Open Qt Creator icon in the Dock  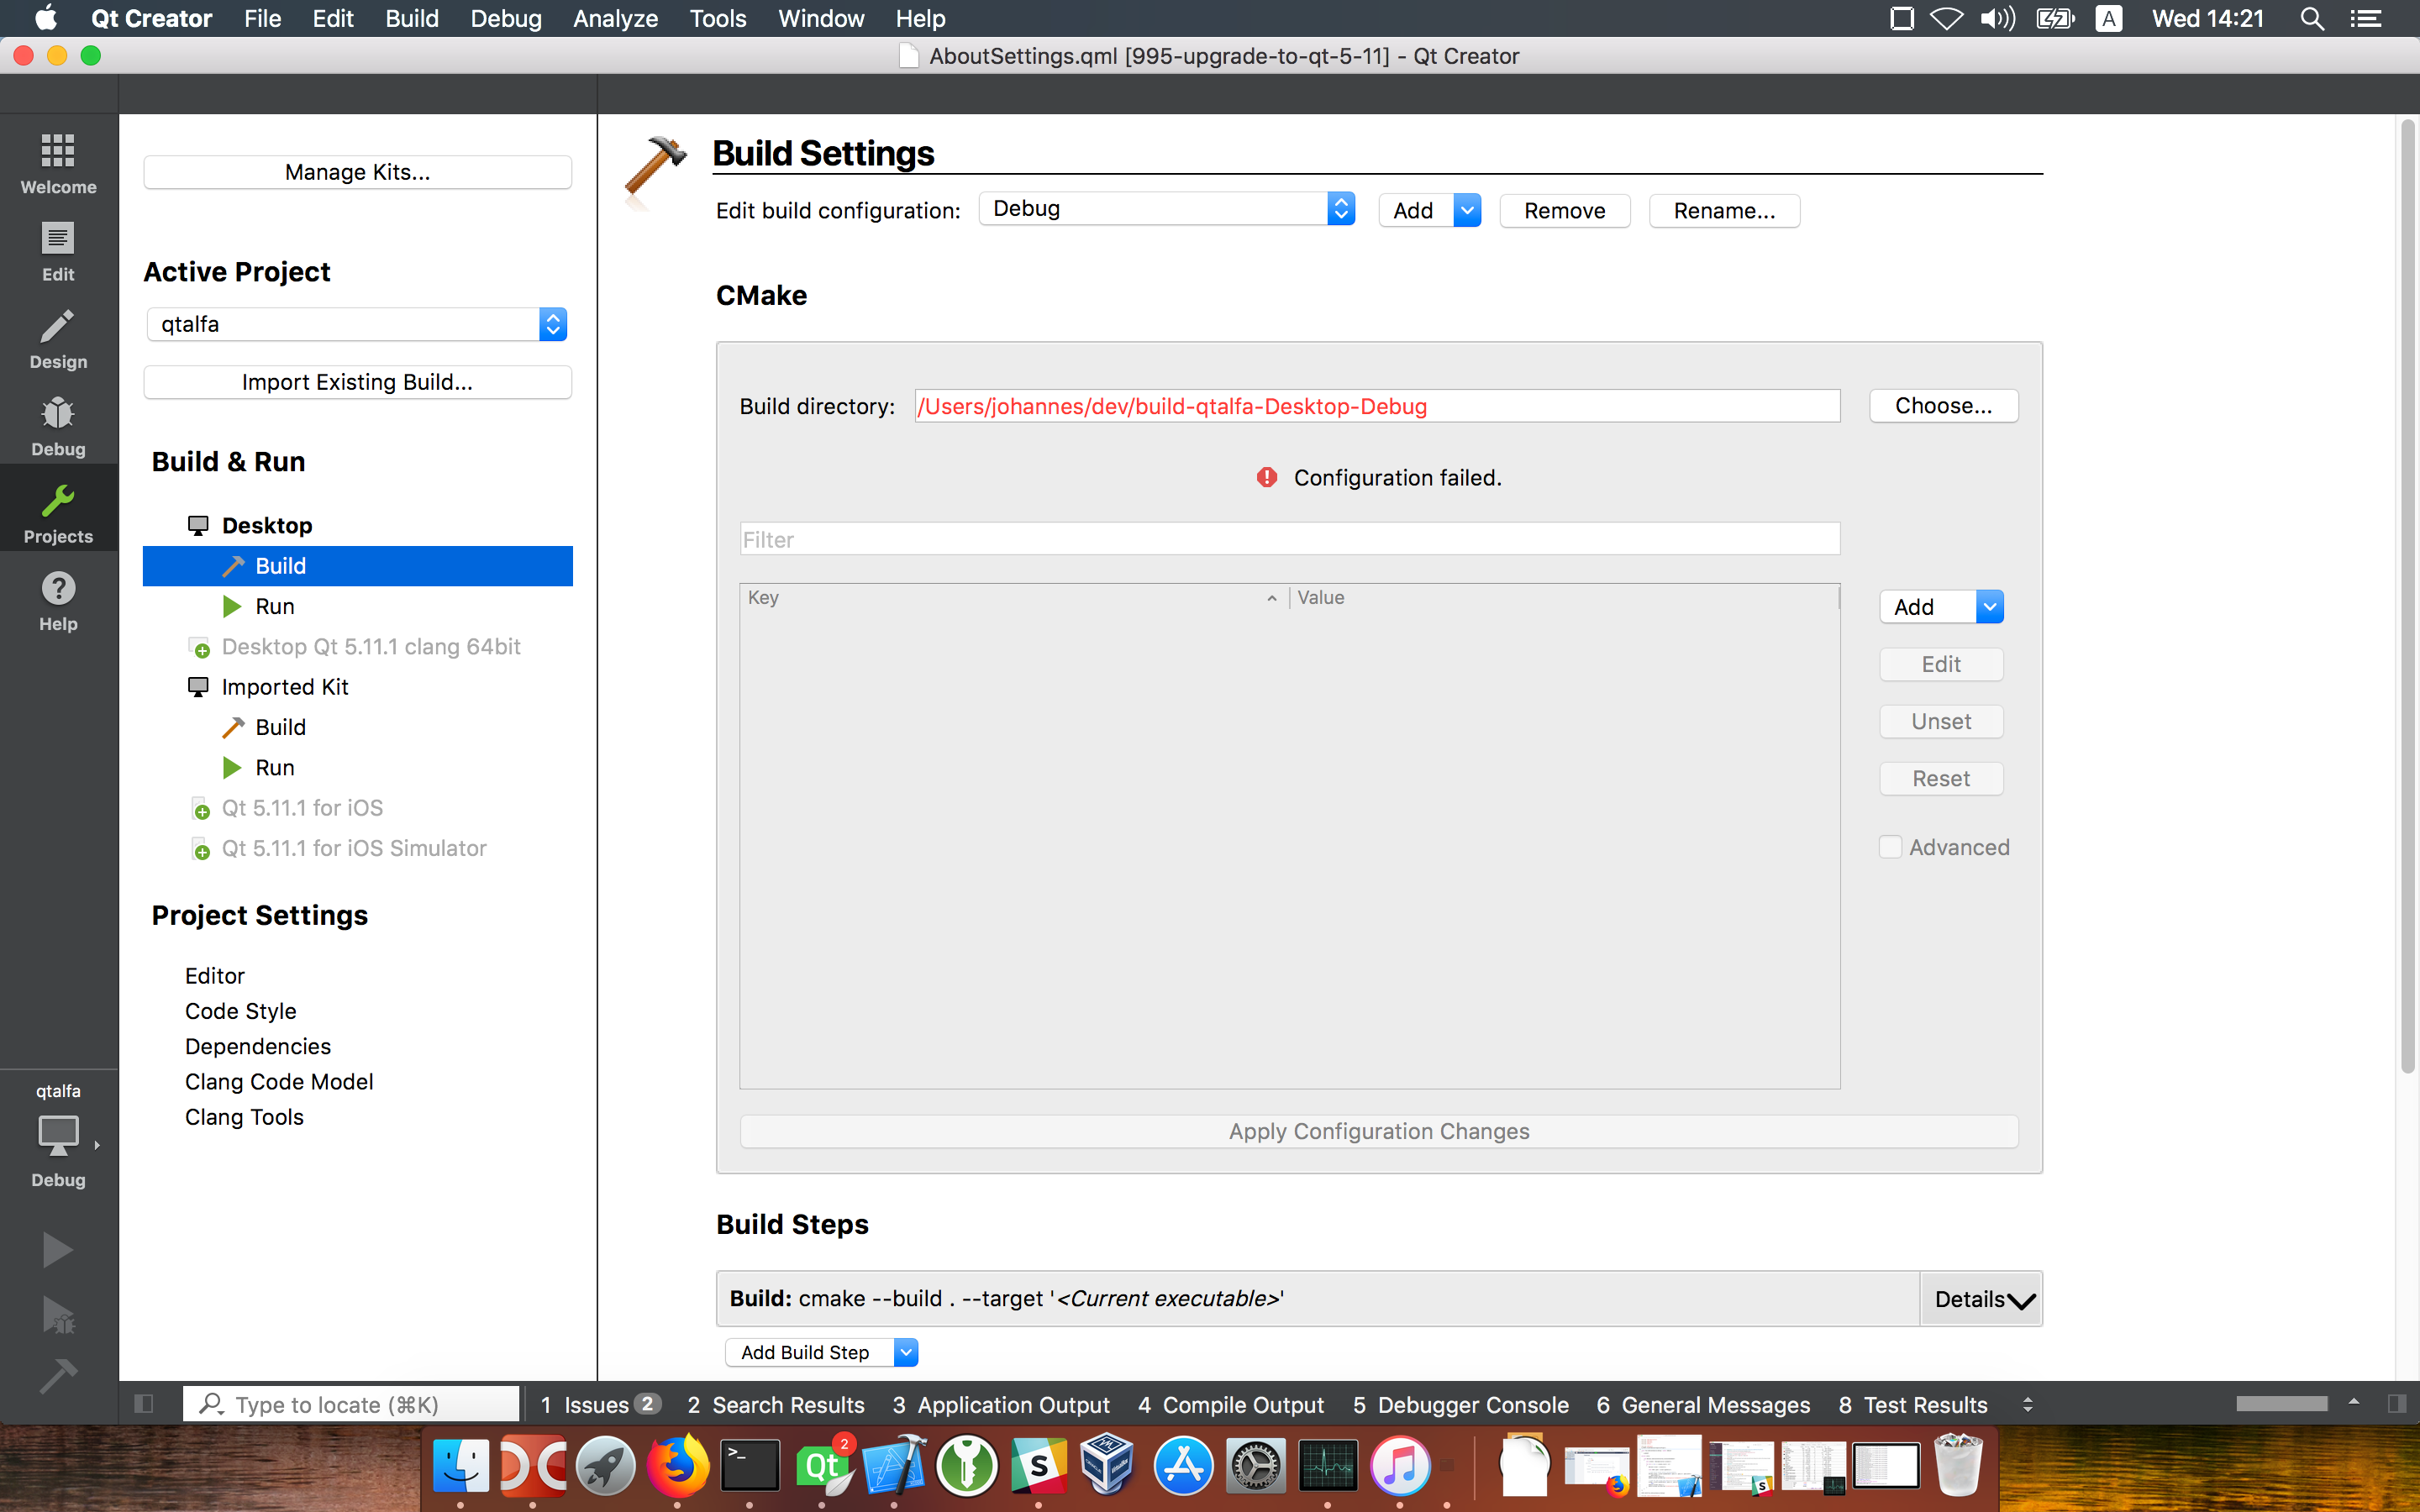823,1467
